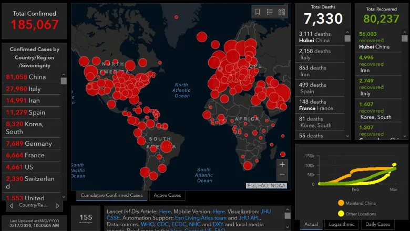Select the Actual chart tab

tap(311, 224)
